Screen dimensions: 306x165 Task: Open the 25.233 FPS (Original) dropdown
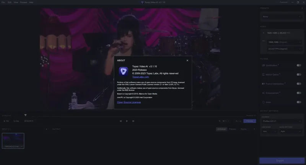point(284,49)
